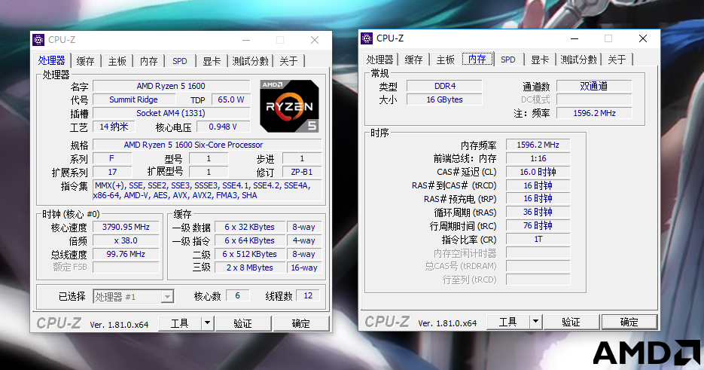704x370 pixels.
Task: Open 工具 dropdown arrow in right CPU-Z window
Action: tap(535, 322)
